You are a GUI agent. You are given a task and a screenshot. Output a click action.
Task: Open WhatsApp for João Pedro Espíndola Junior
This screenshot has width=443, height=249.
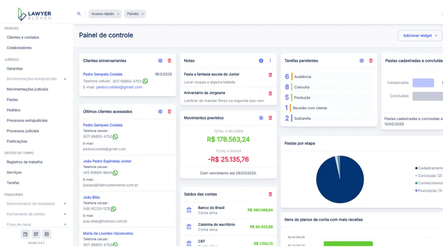point(115,173)
